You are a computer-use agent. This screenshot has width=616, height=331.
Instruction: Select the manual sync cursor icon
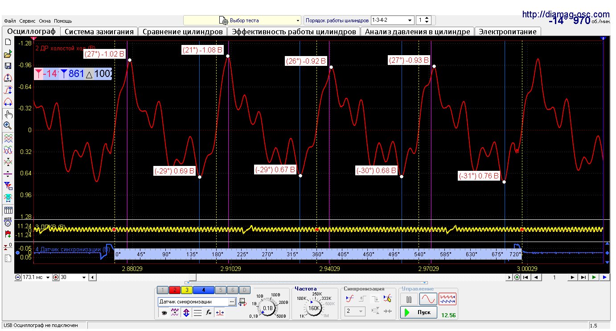tap(388, 299)
